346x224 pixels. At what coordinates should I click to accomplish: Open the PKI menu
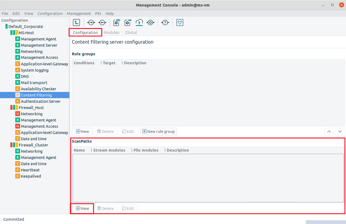click(x=98, y=14)
